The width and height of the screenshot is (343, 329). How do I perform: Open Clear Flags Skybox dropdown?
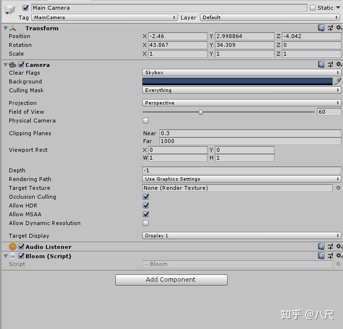click(241, 72)
